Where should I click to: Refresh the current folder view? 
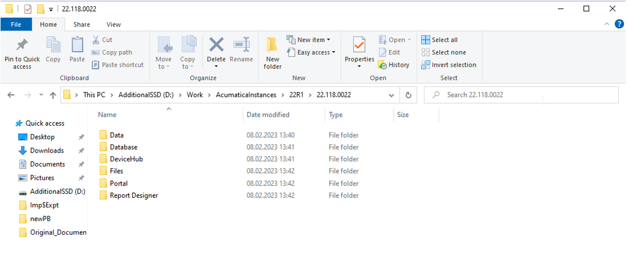[x=408, y=95]
